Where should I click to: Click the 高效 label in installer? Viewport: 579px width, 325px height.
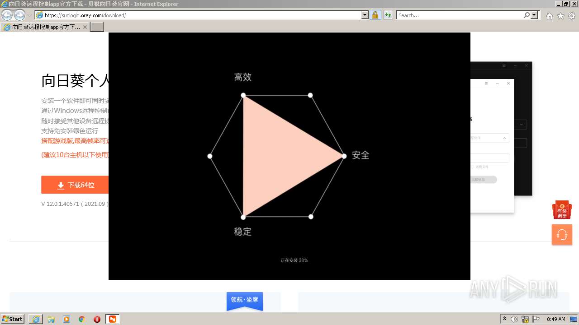coord(243,77)
